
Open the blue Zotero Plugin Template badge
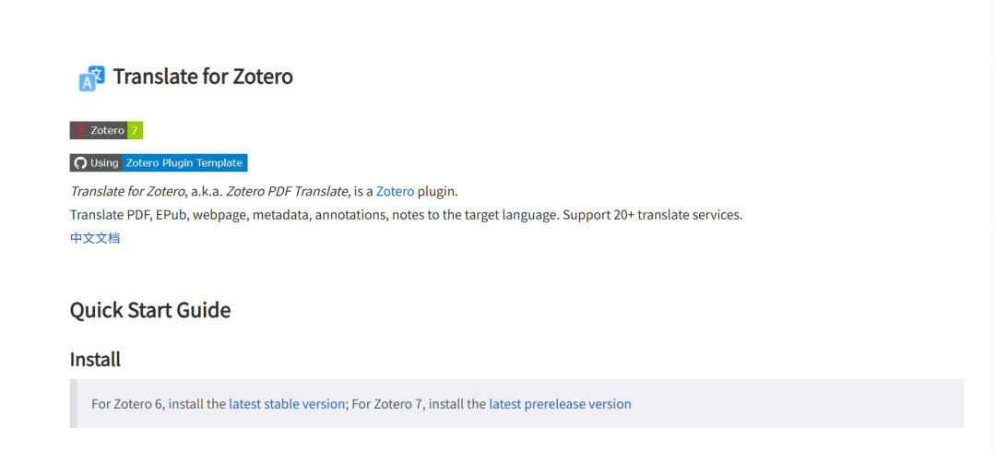[184, 162]
